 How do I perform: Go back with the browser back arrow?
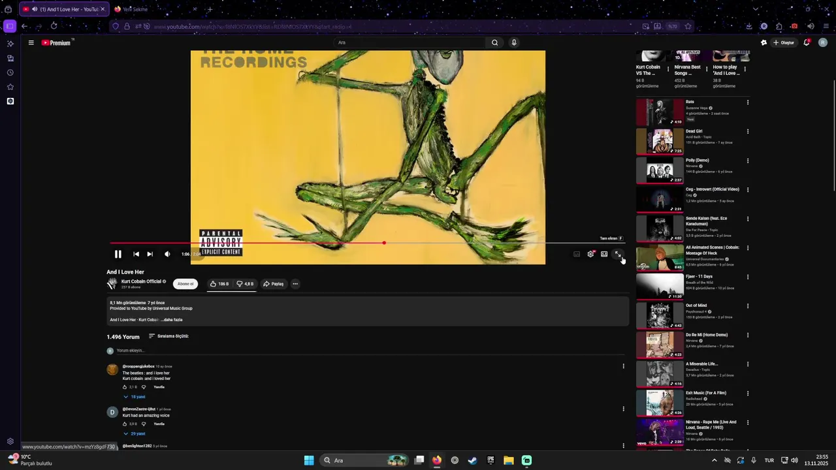click(24, 26)
